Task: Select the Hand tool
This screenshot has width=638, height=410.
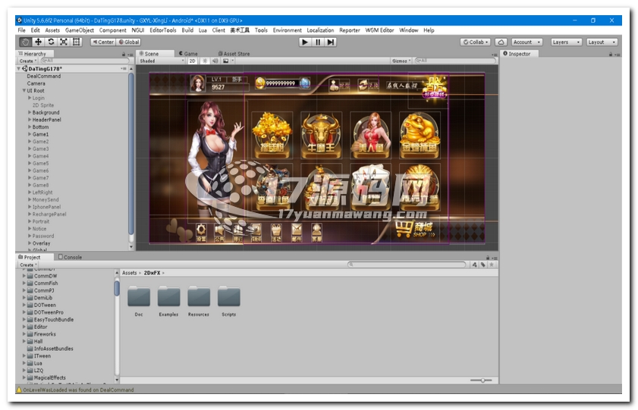Action: pos(26,42)
